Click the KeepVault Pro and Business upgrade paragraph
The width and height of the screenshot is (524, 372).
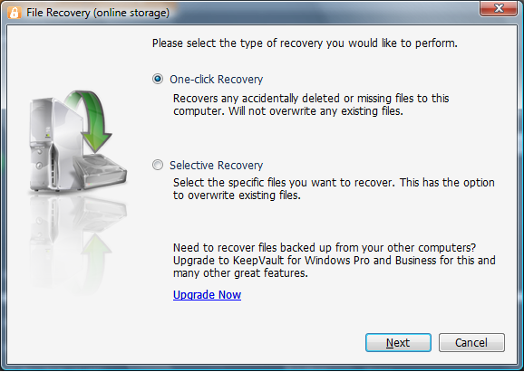point(335,261)
